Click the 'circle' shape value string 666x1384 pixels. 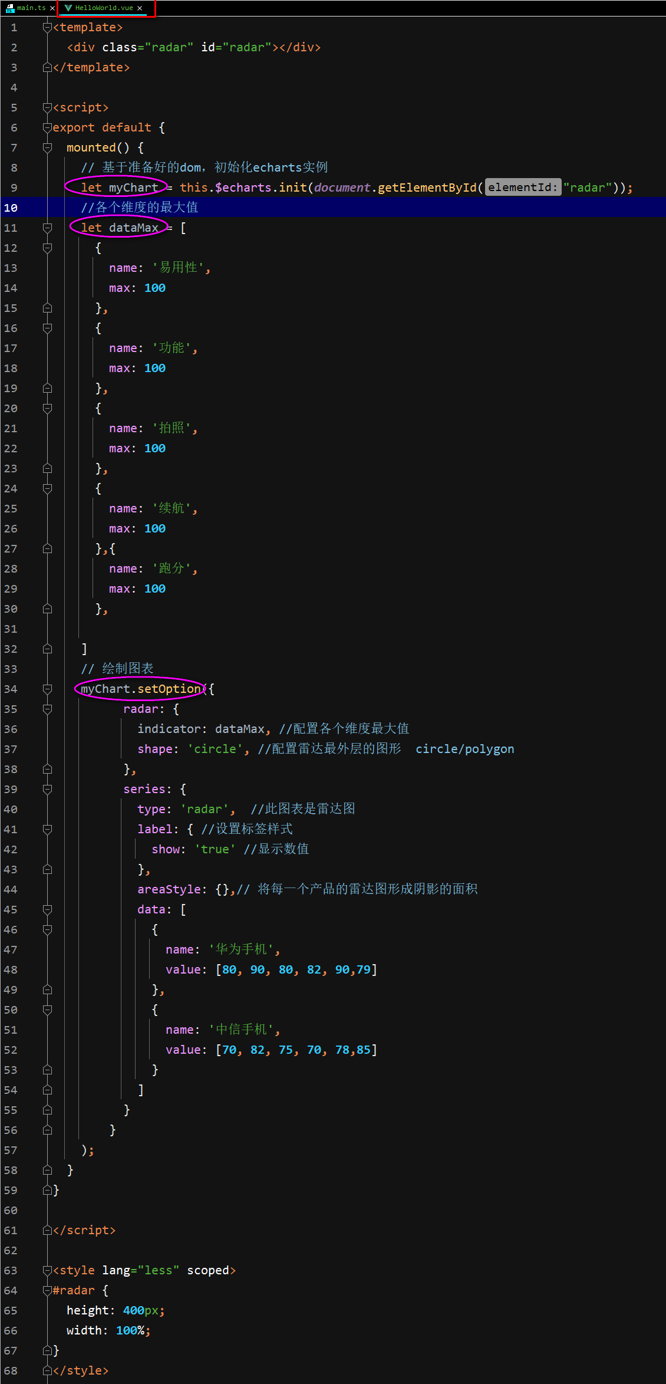click(215, 749)
